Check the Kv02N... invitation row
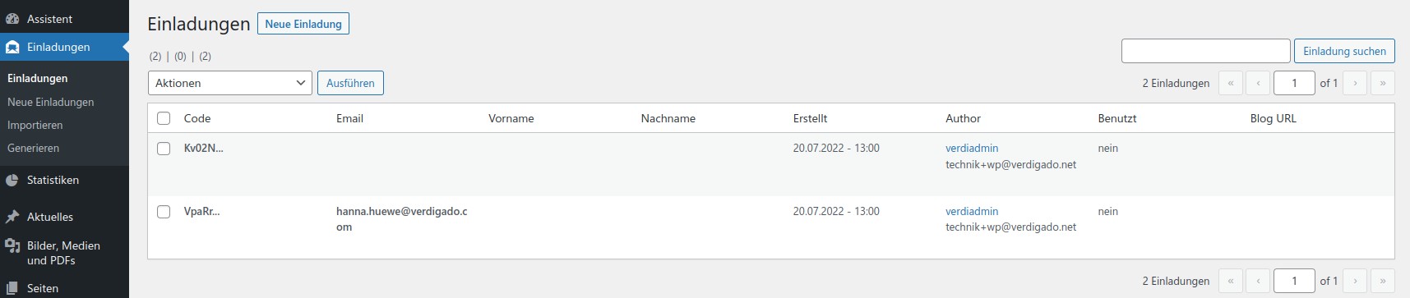1410x298 pixels. 164,149
